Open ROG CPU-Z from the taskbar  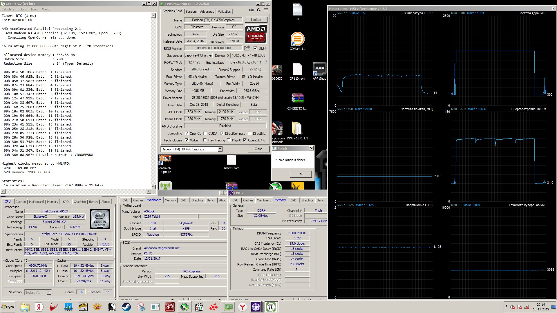[x=170, y=307]
